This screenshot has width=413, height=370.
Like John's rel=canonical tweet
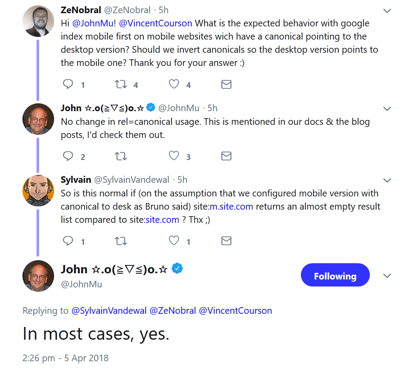point(174,156)
